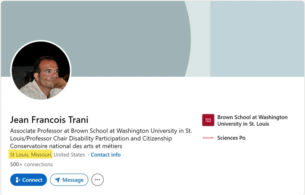Click the Brown School red logo icon
305x195 pixels.
(208, 120)
